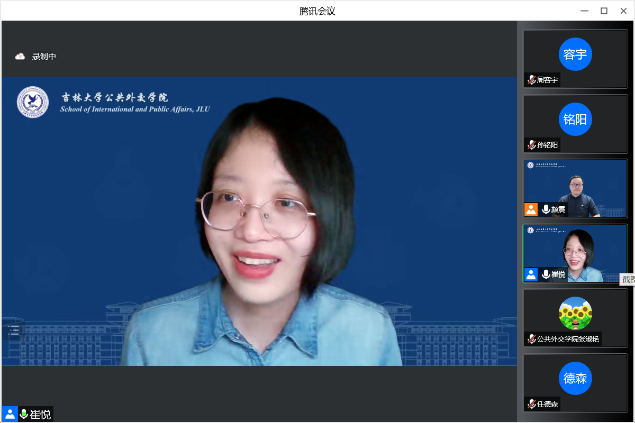
Task: Click the 截图 screenshot tooltip at right edge
Action: [627, 279]
